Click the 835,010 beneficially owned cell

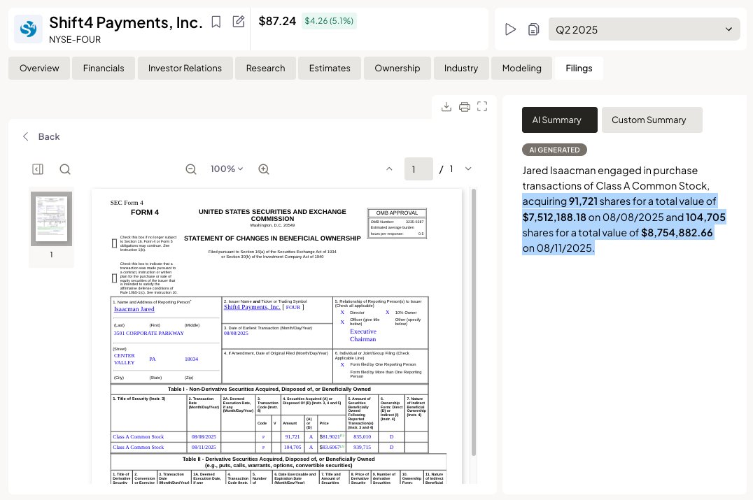(362, 436)
